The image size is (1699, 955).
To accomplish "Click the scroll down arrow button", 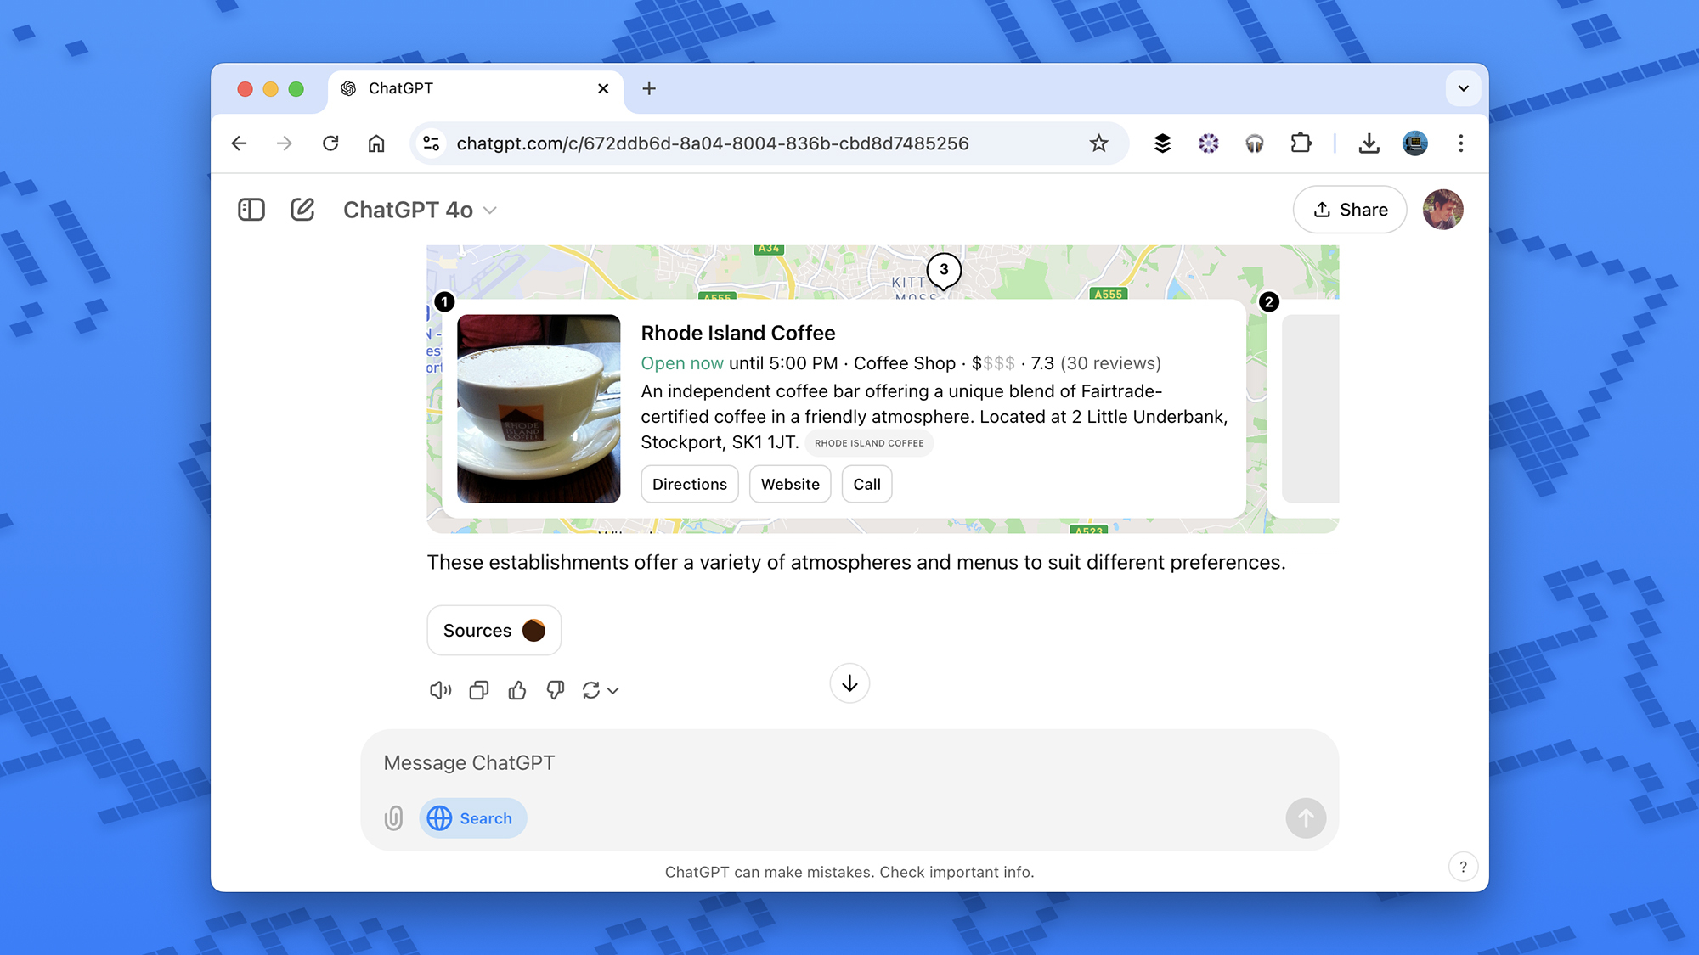I will [x=849, y=683].
